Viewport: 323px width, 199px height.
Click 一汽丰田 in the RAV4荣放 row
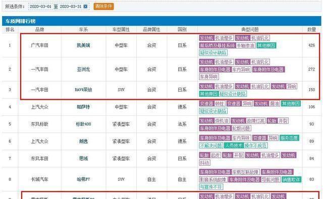click(39, 90)
